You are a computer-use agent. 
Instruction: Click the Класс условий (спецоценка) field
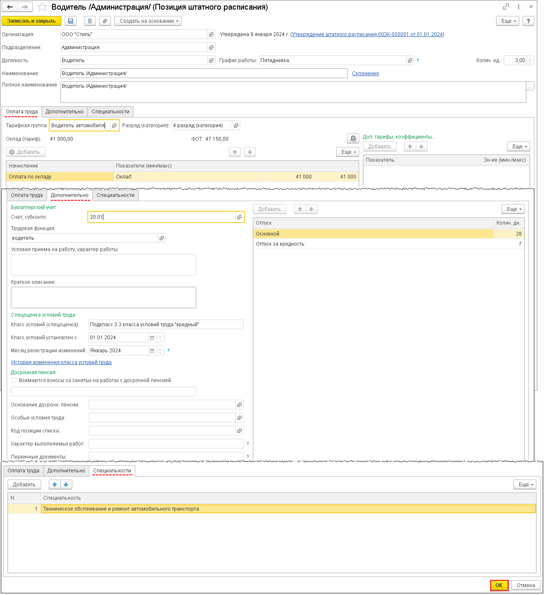pos(166,325)
